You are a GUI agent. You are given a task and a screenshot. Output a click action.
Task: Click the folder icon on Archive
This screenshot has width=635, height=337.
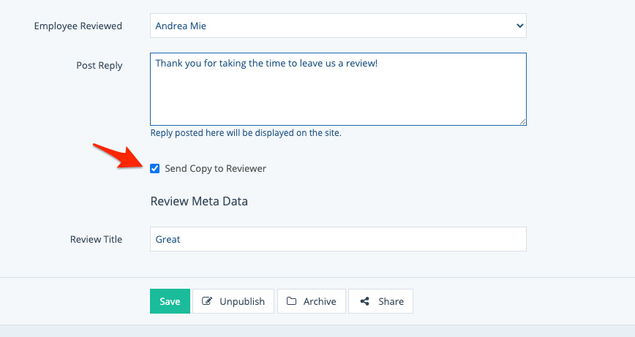(x=291, y=301)
